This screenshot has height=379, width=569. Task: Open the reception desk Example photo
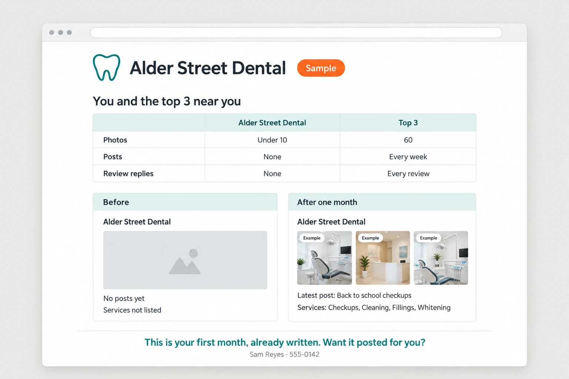click(x=383, y=258)
